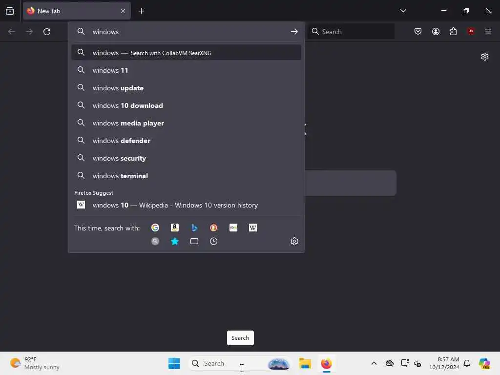500x375 pixels.
Task: Open the taskbar weather widget
Action: (x=35, y=363)
